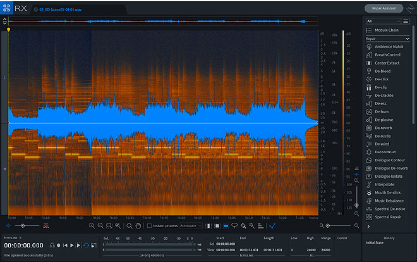Open Dialogue Isolate module
The width and height of the screenshot is (417, 262).
(x=384, y=177)
